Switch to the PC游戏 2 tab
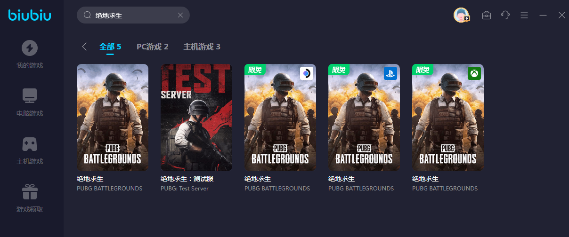 click(152, 47)
